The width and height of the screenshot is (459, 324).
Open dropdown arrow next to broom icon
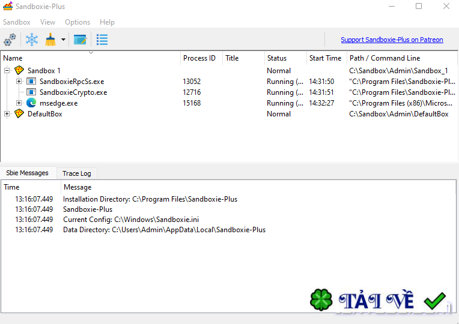pyautogui.click(x=63, y=40)
